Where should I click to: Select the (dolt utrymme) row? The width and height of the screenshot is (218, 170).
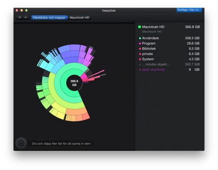click(x=169, y=70)
